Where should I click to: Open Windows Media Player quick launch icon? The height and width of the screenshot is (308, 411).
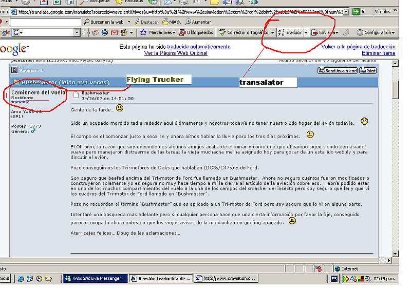point(40,279)
